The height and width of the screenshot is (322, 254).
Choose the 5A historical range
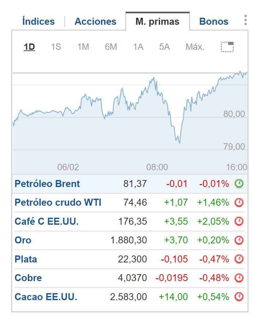(x=164, y=47)
